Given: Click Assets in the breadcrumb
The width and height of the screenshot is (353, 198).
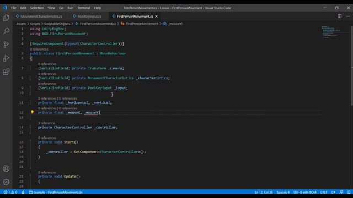Looking at the screenshot, I should pos(21,24).
